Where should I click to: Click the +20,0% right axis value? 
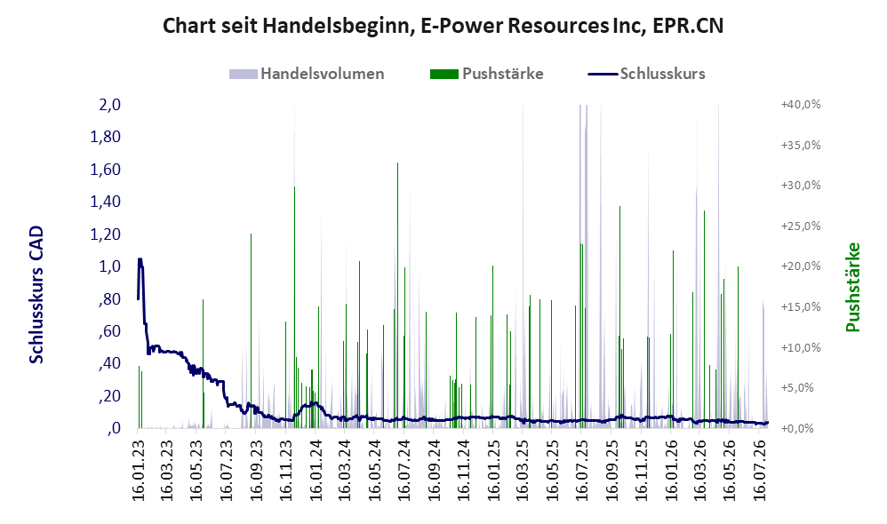[x=801, y=266]
